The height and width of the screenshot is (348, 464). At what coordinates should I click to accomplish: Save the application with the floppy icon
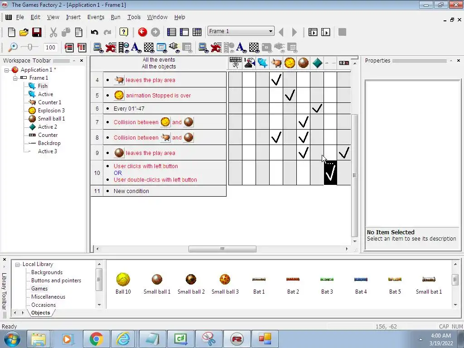point(37,32)
